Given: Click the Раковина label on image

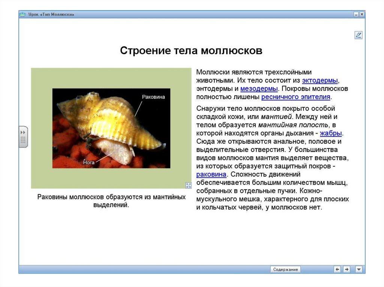Looking at the screenshot, I should 153,97.
